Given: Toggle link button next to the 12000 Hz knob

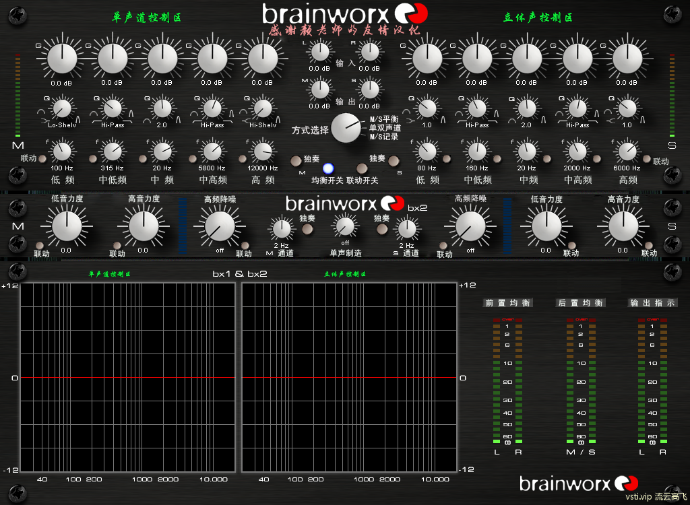Looking at the screenshot, I should pos(243,159).
